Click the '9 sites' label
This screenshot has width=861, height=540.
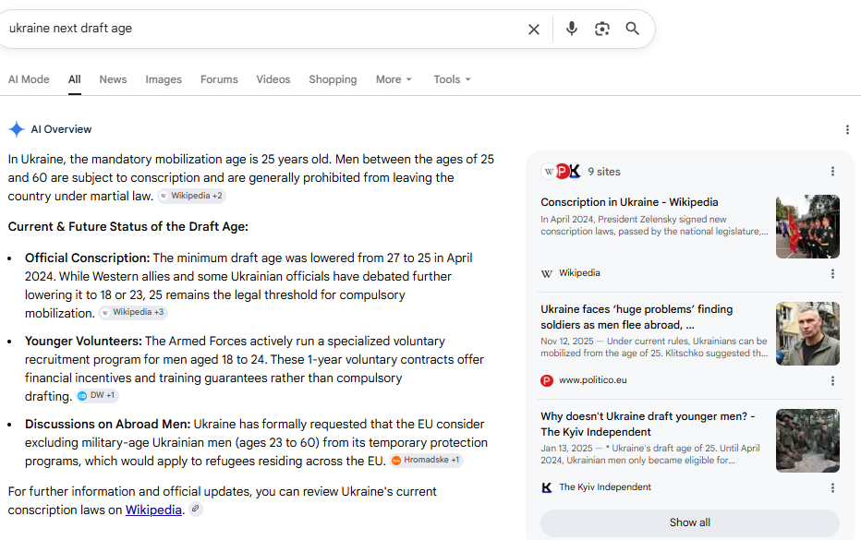click(604, 172)
